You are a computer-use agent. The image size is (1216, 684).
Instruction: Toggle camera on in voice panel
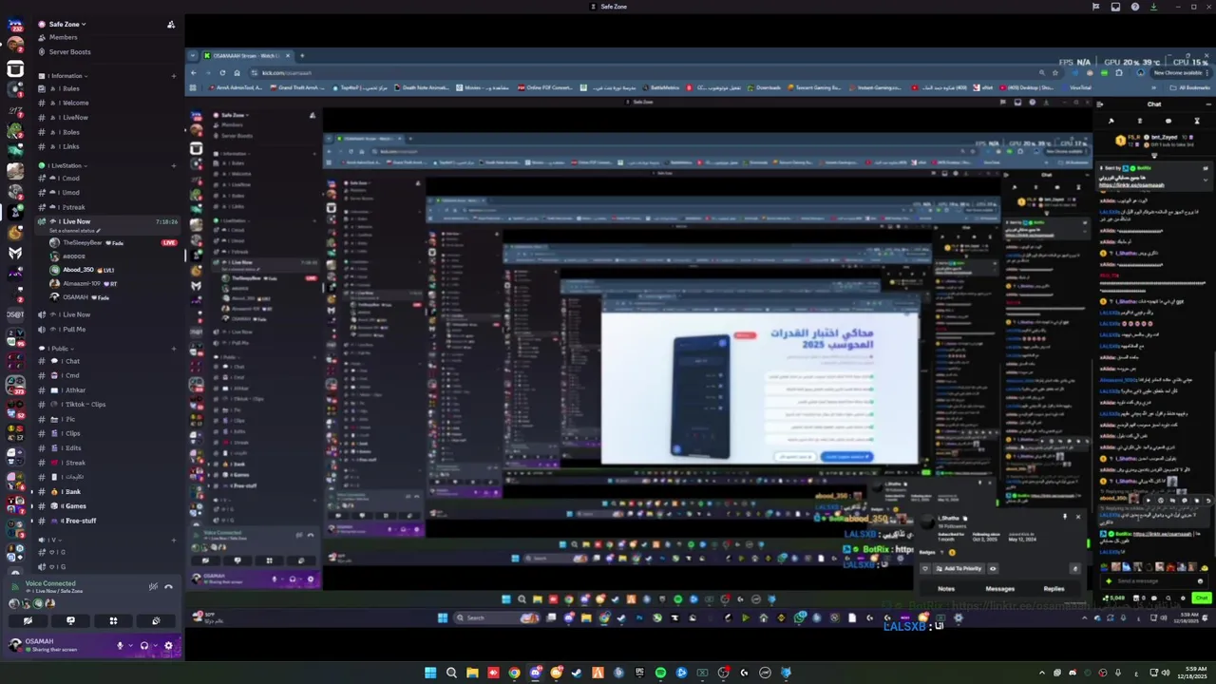tap(28, 620)
